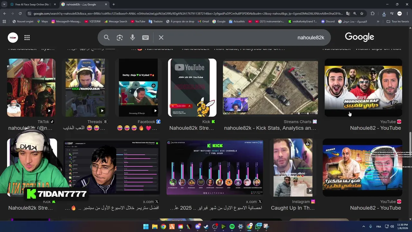The width and height of the screenshot is (412, 232).
Task: Open Most Watched Arabic Kick Channels chart
Action: (x=215, y=168)
